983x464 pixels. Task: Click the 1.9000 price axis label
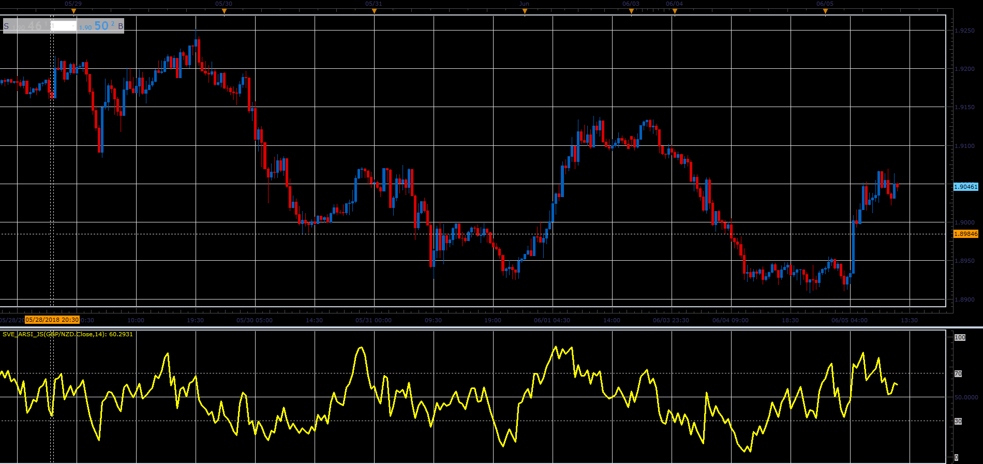click(964, 222)
